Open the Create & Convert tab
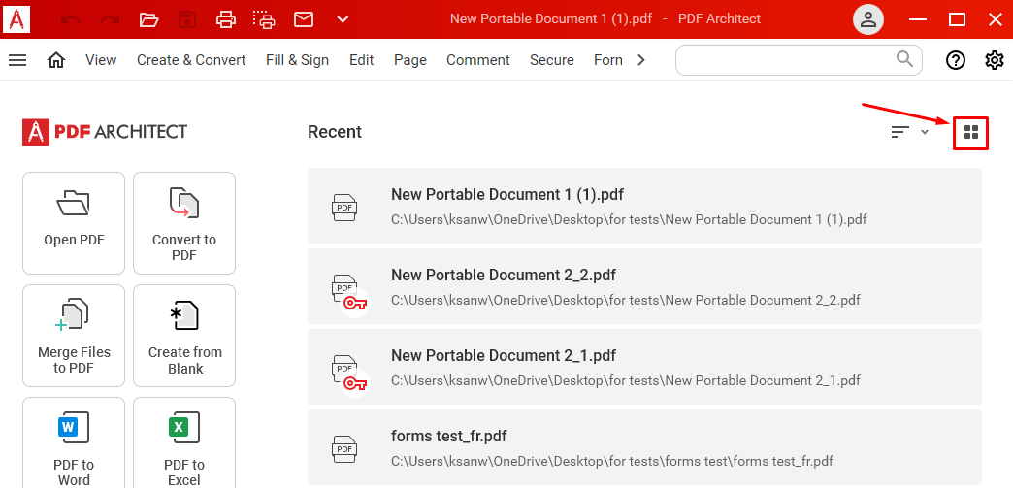Viewport: 1013px width, 488px height. [191, 60]
